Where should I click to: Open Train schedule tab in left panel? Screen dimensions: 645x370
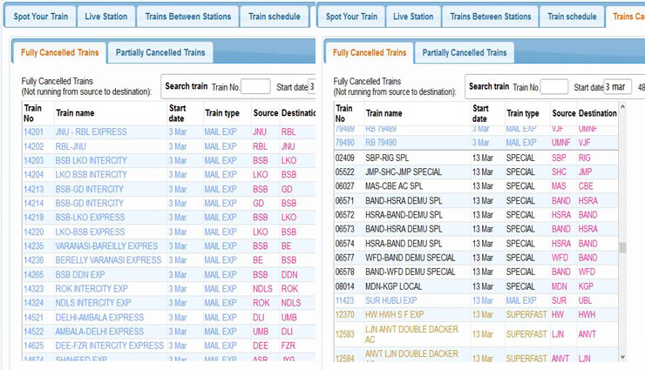[x=275, y=17]
